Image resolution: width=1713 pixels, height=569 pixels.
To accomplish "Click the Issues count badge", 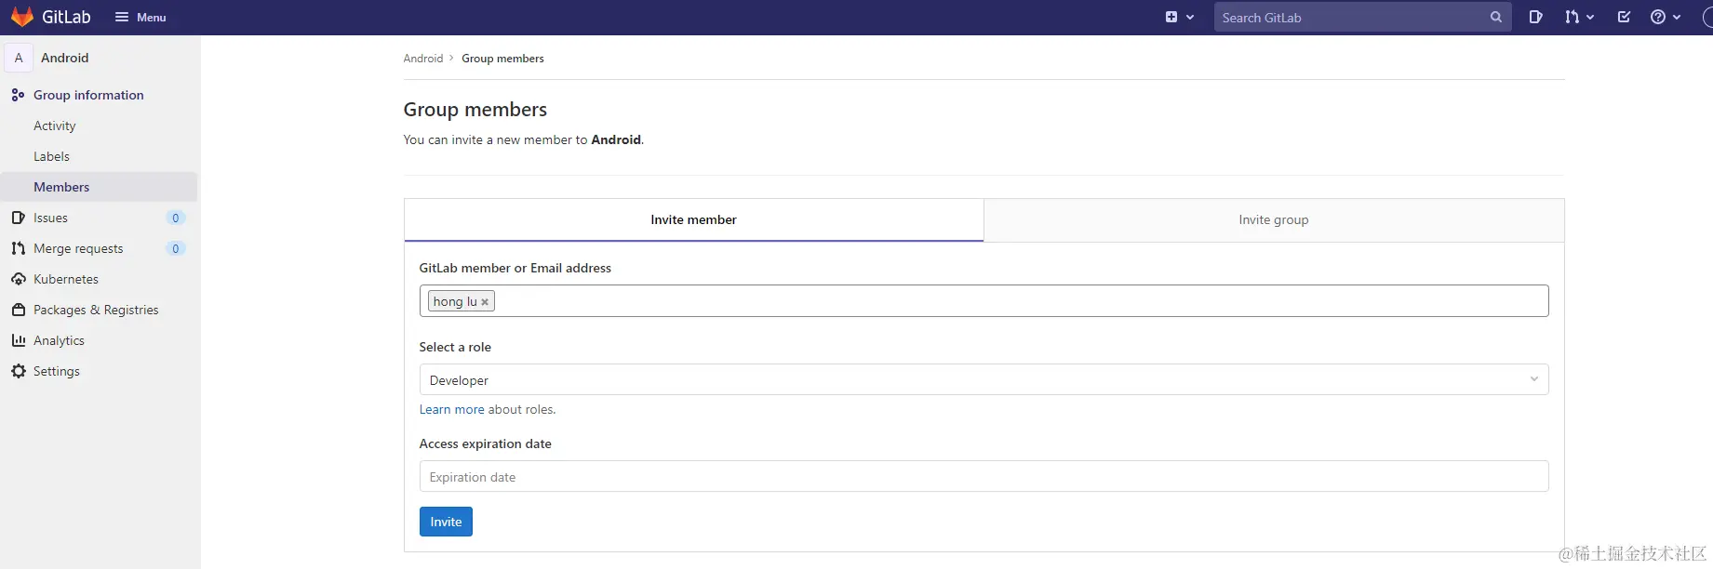I will (175, 218).
